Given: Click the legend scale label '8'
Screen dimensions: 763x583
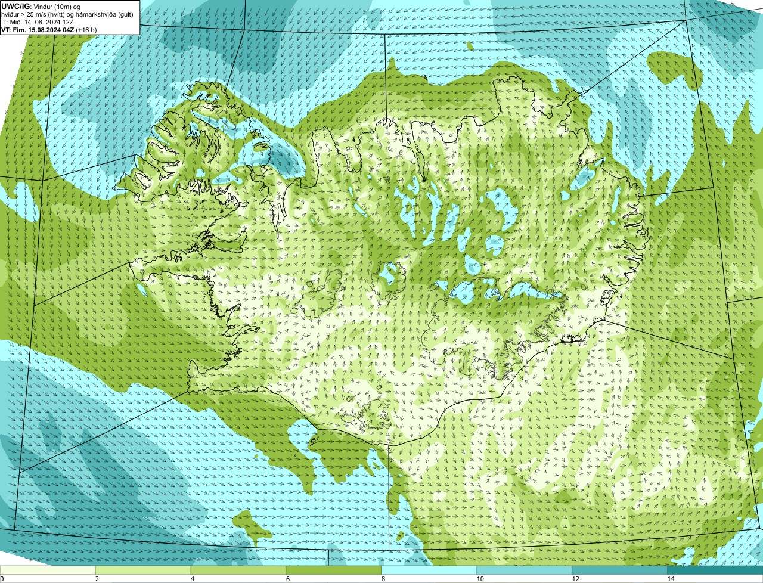Looking at the screenshot, I should (x=383, y=579).
